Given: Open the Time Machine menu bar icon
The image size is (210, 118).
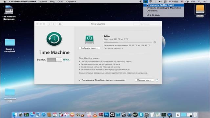Looking at the screenshot, I should [165, 1].
